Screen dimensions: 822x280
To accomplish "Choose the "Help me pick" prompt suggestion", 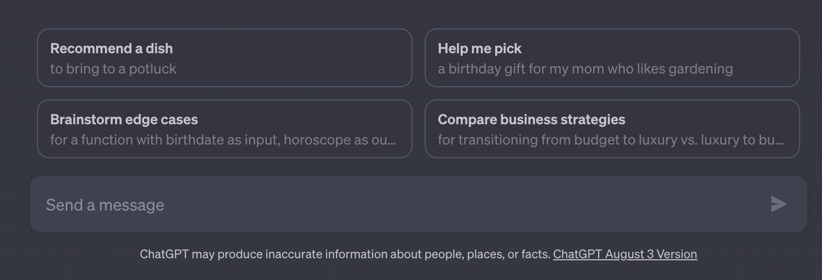I will pos(612,58).
